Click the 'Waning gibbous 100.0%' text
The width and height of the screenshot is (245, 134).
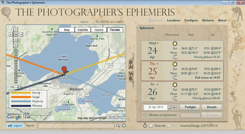(x=206, y=98)
